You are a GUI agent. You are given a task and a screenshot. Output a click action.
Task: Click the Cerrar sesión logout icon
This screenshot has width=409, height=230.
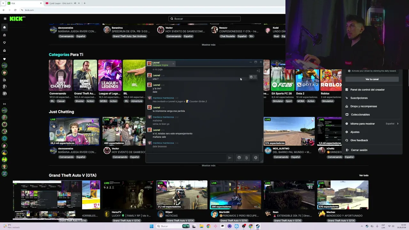347,150
